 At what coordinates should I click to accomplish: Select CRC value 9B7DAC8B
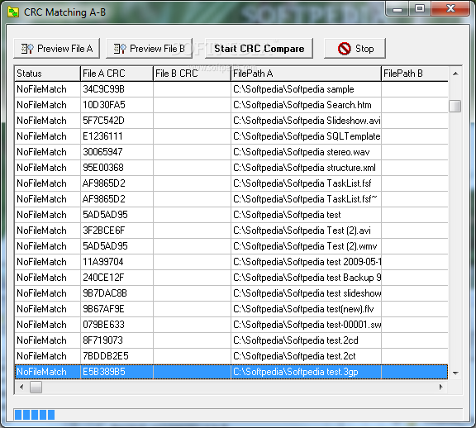click(105, 293)
